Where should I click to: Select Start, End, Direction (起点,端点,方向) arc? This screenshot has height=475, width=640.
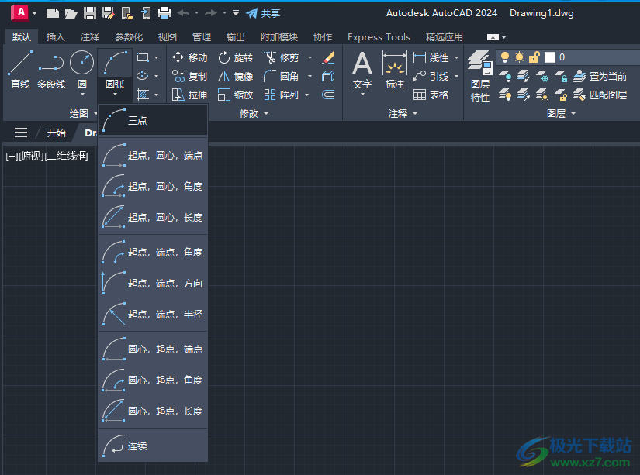(x=153, y=284)
